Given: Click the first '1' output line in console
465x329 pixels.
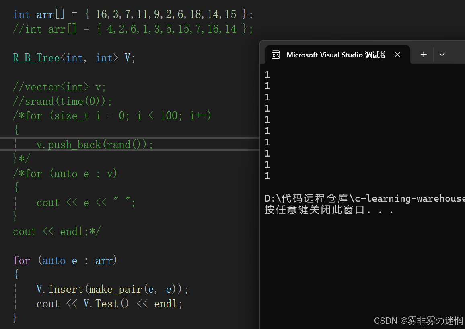Looking at the screenshot, I should pos(267,75).
